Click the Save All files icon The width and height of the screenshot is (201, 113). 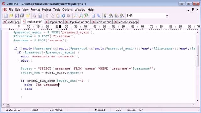pos(22,16)
